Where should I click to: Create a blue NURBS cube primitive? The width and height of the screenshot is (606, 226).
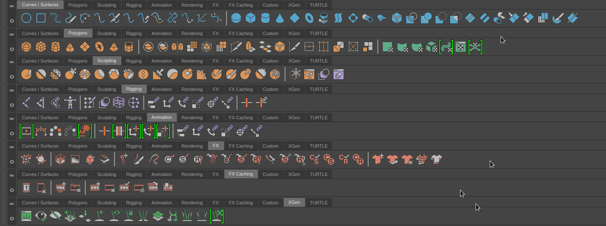click(x=250, y=18)
